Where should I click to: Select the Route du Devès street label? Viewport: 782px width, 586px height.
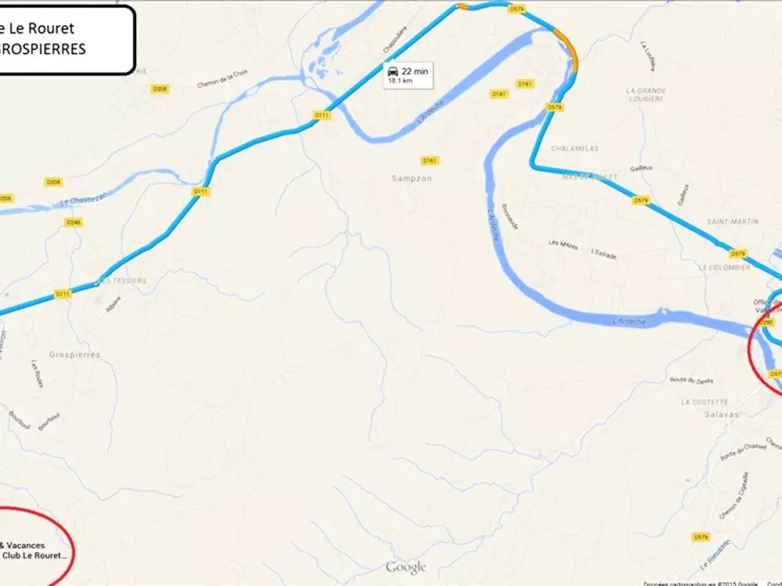pos(691,381)
